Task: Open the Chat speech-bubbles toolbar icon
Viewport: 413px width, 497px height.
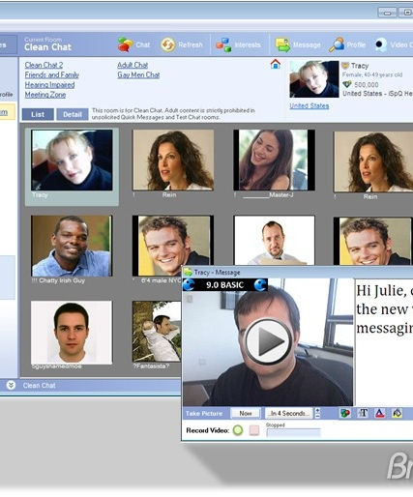Action: point(125,44)
